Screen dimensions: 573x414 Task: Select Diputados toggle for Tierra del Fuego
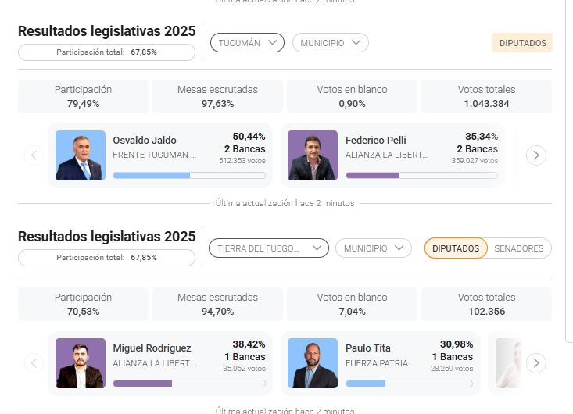pos(456,248)
